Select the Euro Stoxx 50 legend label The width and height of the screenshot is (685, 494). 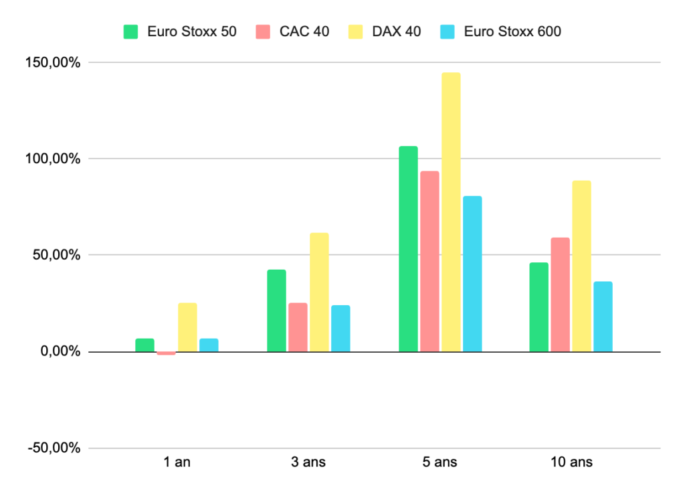pos(192,31)
